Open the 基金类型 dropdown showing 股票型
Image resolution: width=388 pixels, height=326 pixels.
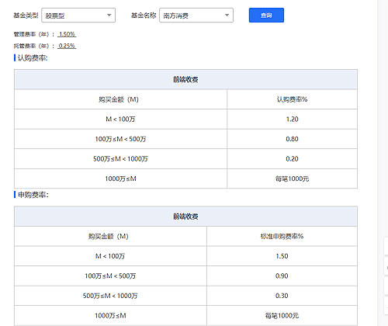click(x=78, y=16)
